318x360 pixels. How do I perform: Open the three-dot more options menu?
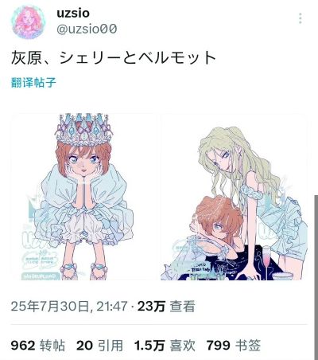click(x=300, y=18)
